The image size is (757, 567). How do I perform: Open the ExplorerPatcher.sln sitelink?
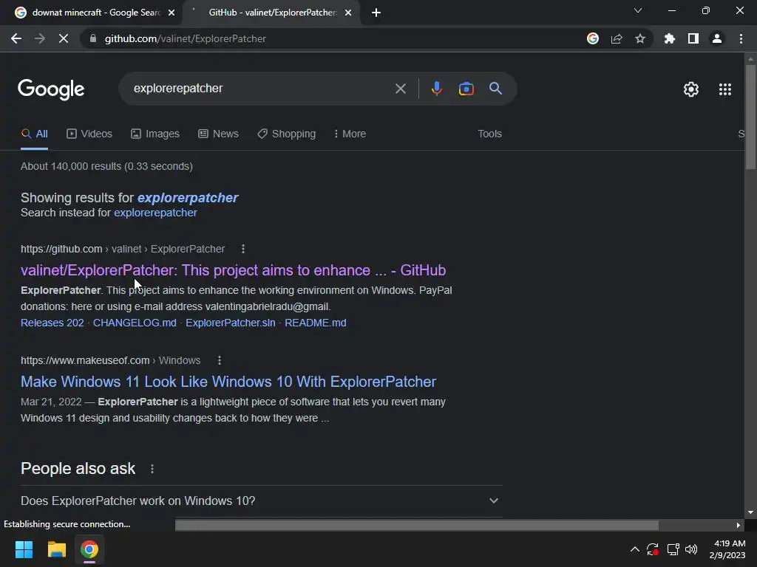point(231,323)
